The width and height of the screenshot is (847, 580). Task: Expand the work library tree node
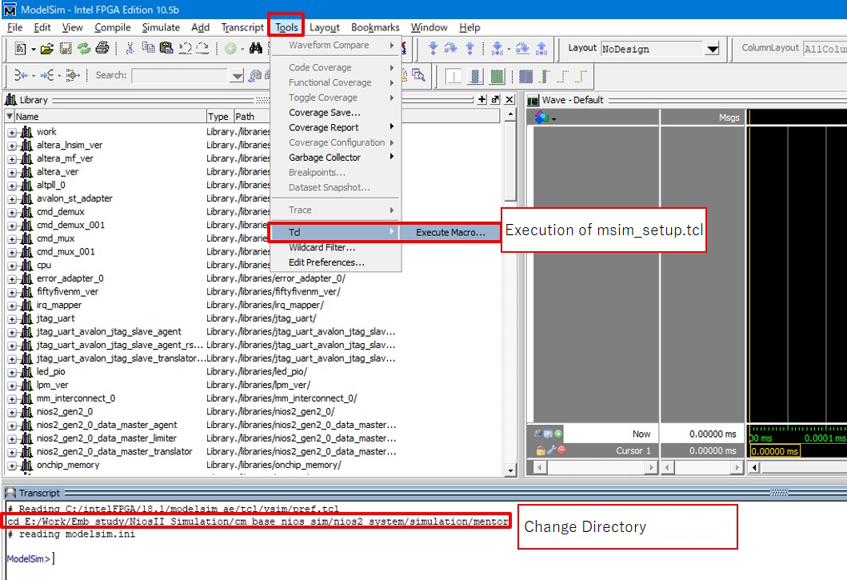pos(10,132)
